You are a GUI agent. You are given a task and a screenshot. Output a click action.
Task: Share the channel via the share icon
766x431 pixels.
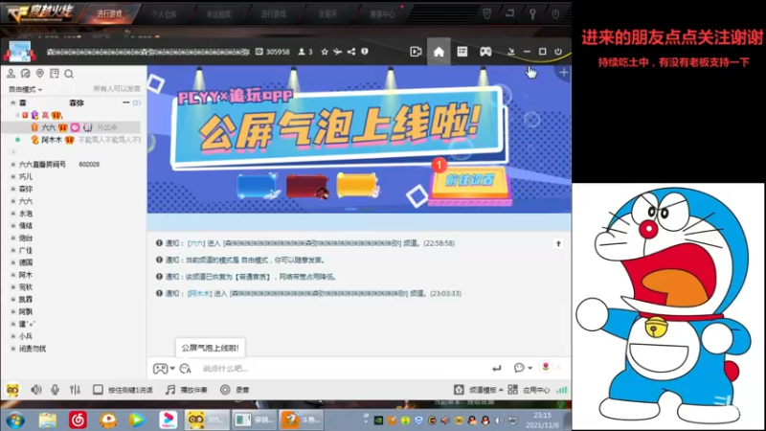(351, 52)
